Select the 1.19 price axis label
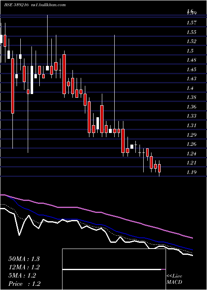The image size is (207, 290). coord(191,172)
